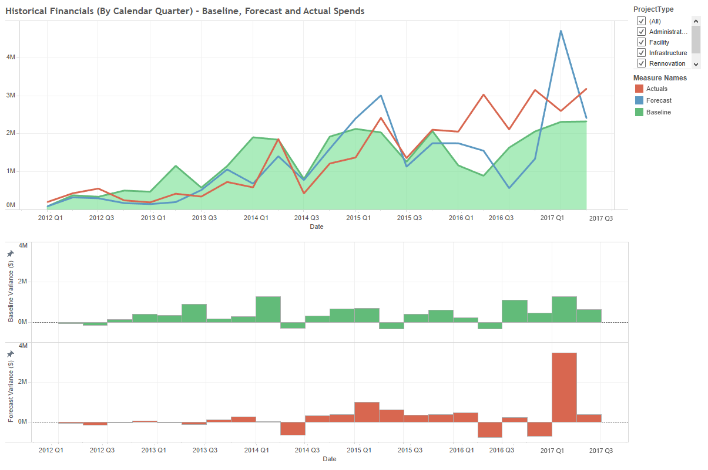708x470 pixels.
Task: Select the red Actuals legend swatch
Action: click(639, 89)
